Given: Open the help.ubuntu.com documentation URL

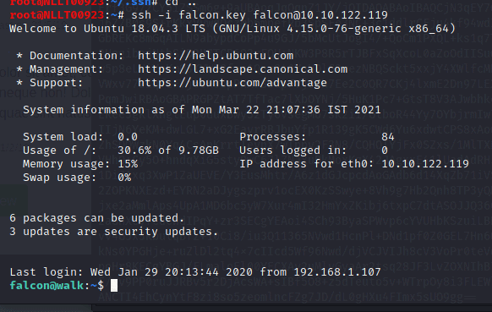Looking at the screenshot, I should [x=216, y=56].
